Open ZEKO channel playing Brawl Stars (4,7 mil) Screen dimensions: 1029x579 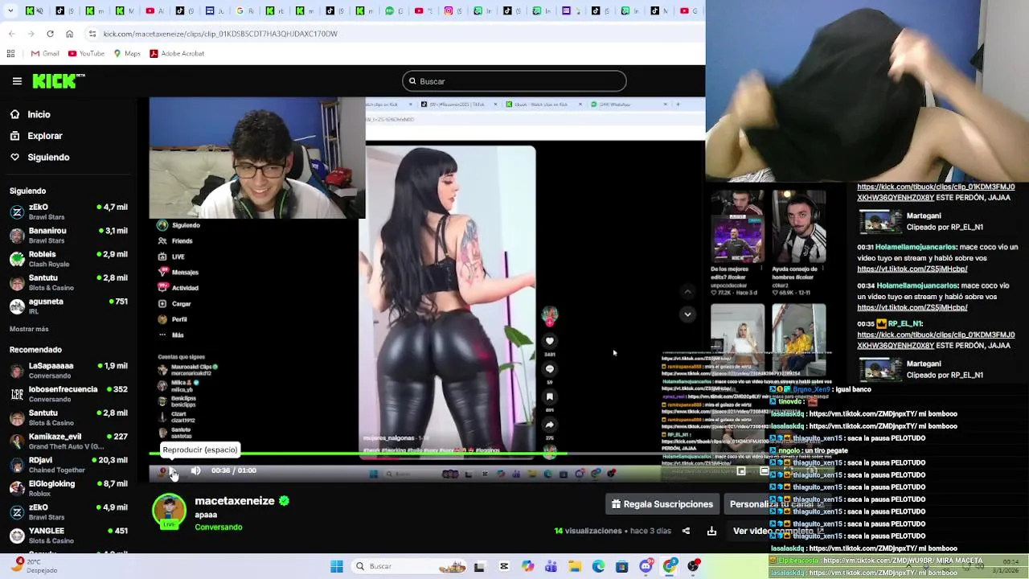click(69, 211)
